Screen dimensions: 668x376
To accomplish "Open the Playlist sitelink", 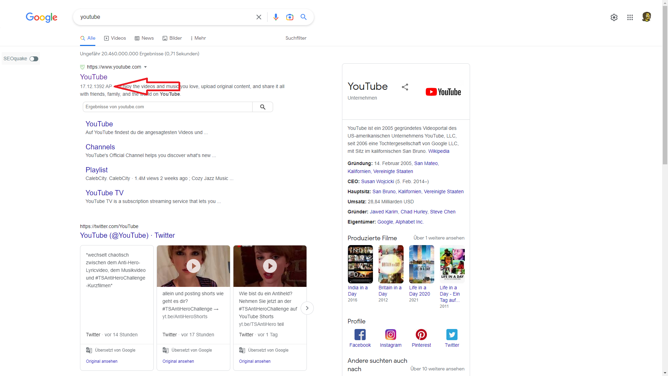I will pos(97,170).
